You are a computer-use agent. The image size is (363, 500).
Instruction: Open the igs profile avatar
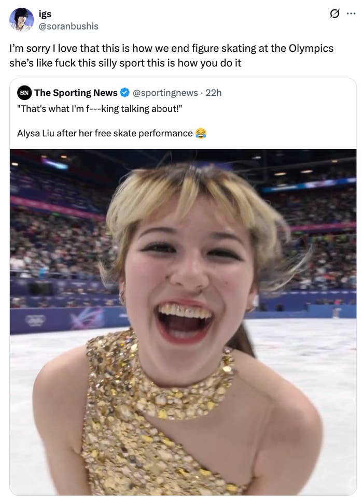pyautogui.click(x=21, y=20)
